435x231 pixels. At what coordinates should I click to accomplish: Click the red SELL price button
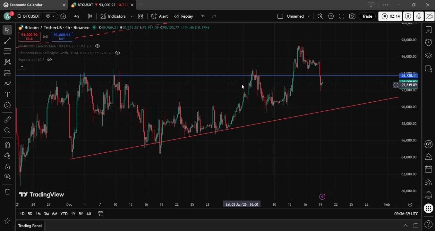[29, 37]
